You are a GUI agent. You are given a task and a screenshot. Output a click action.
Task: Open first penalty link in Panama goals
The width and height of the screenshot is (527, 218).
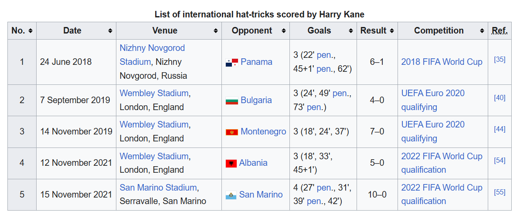pyautogui.click(x=324, y=55)
